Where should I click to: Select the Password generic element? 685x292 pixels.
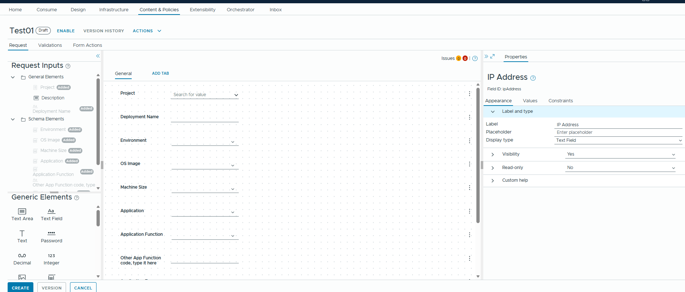pos(52,237)
